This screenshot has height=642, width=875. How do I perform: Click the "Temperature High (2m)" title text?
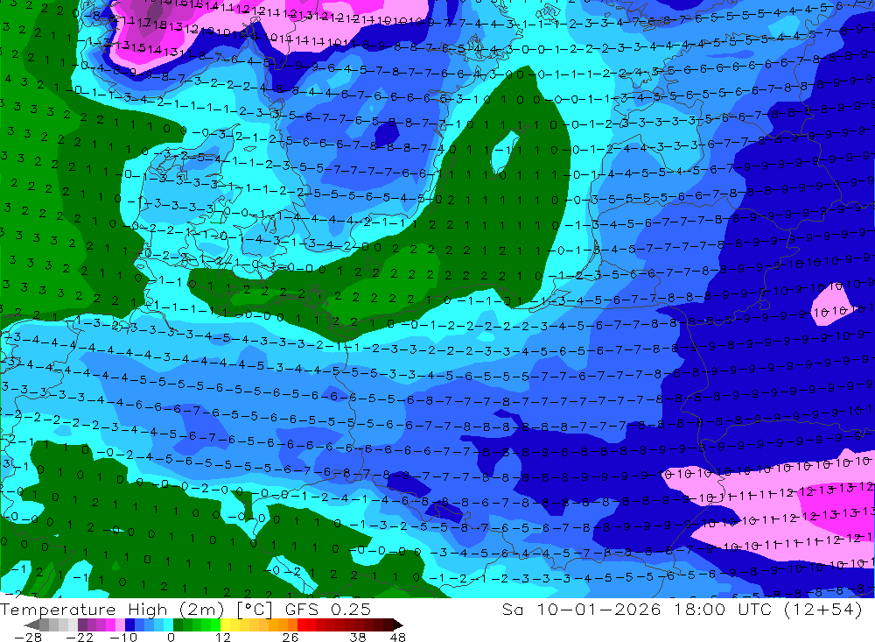pos(112,610)
